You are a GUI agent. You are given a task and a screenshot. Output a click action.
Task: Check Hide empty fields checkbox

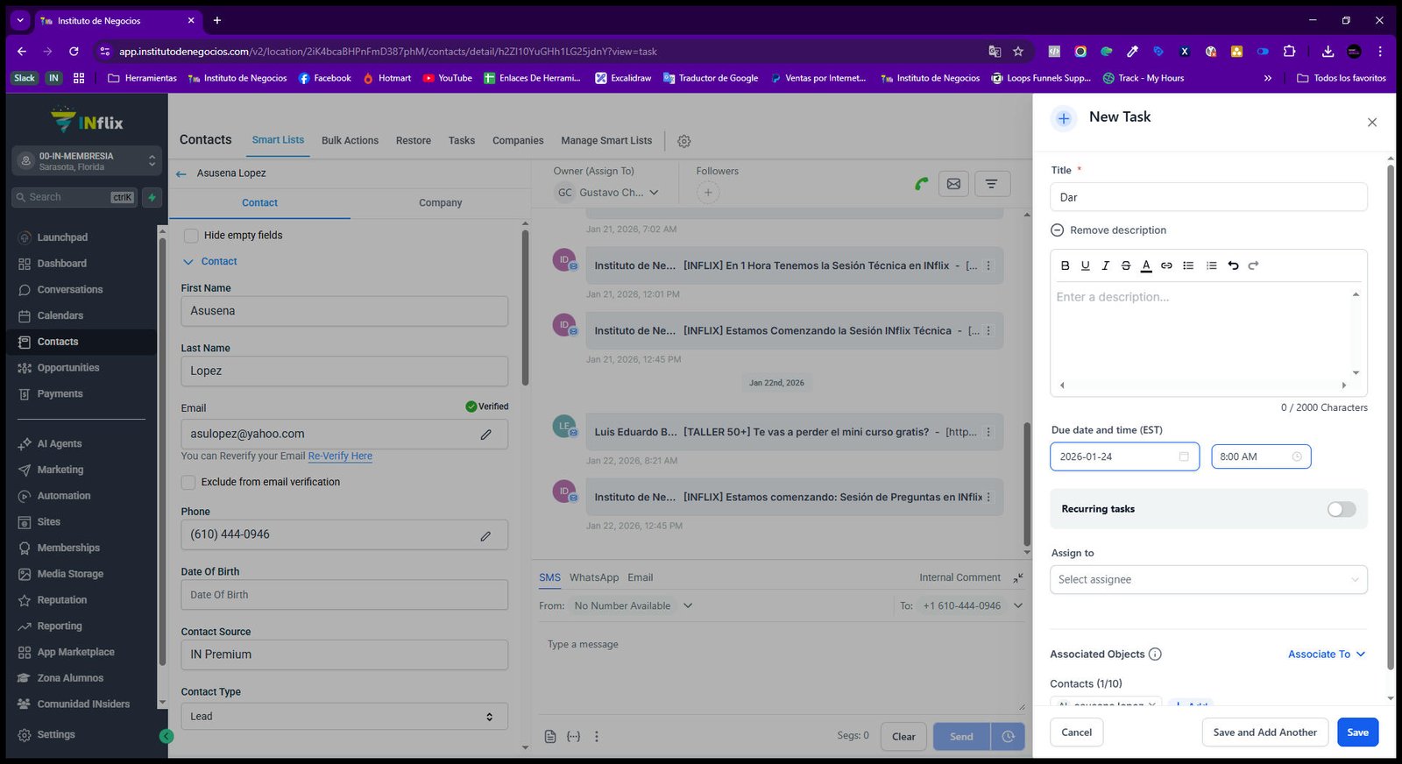[190, 236]
